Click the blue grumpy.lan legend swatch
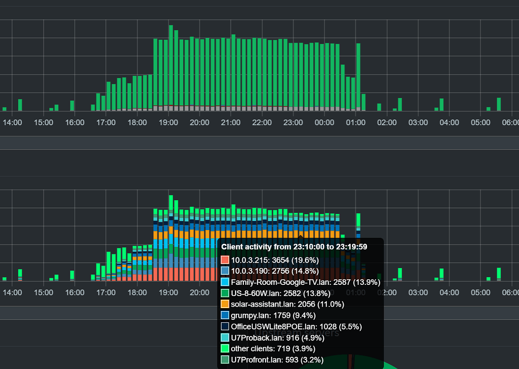519x369 pixels. click(225, 315)
